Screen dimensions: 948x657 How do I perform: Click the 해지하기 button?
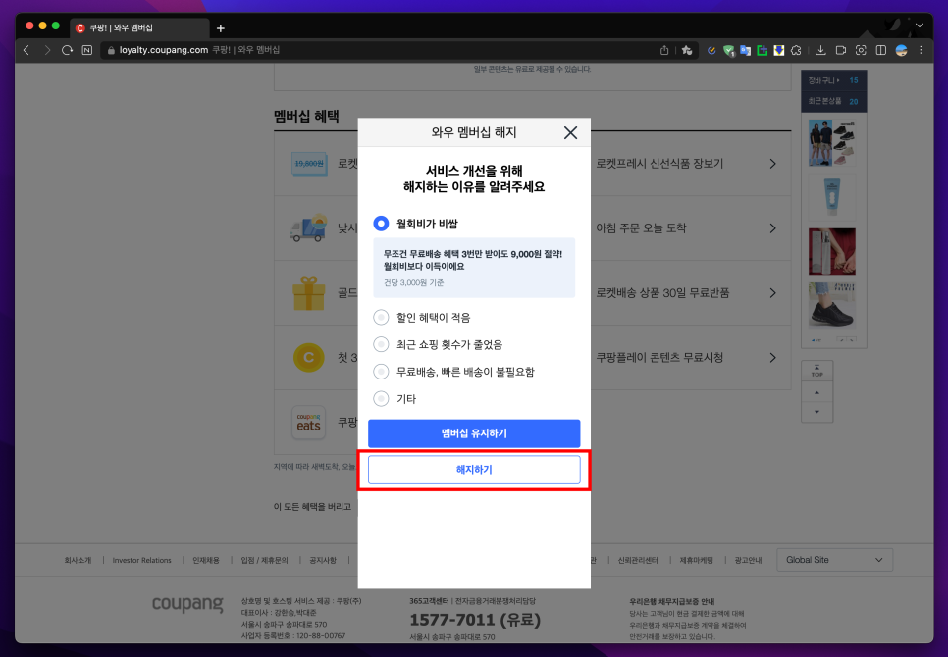point(474,470)
